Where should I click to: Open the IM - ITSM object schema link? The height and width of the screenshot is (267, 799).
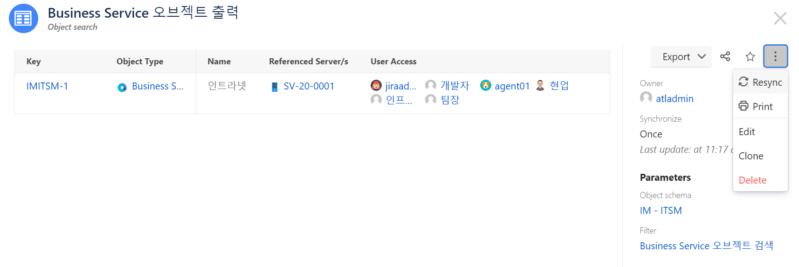661,211
